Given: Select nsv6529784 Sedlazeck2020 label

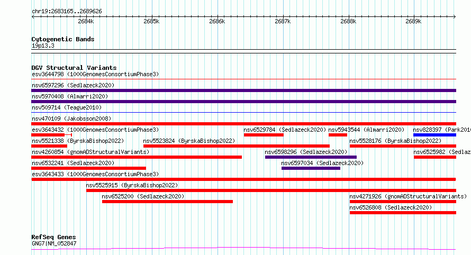Looking at the screenshot, I should coord(285,130).
